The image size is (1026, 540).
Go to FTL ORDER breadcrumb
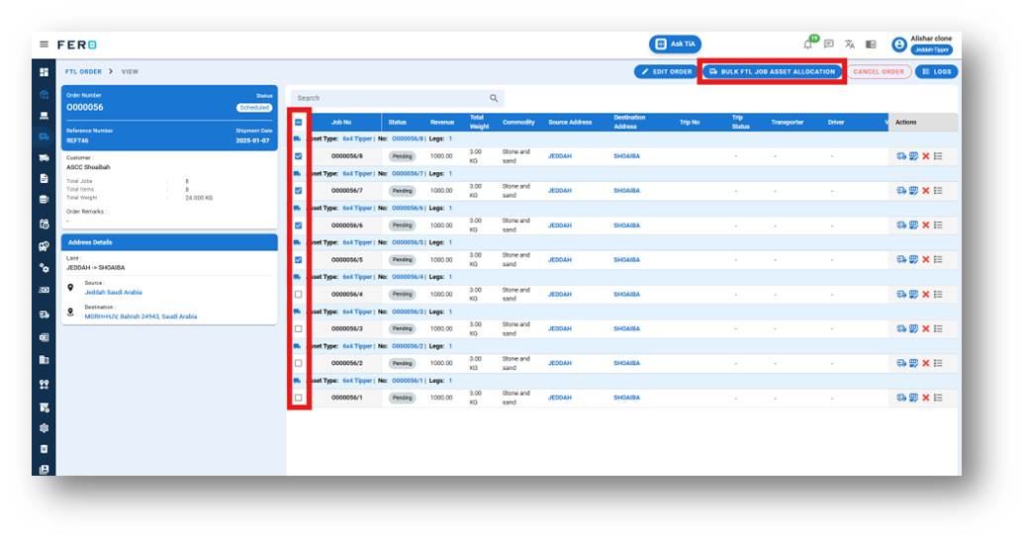pyautogui.click(x=83, y=72)
